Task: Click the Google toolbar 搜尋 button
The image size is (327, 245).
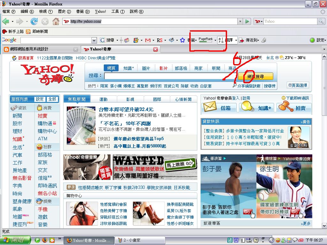Action: click(x=107, y=40)
